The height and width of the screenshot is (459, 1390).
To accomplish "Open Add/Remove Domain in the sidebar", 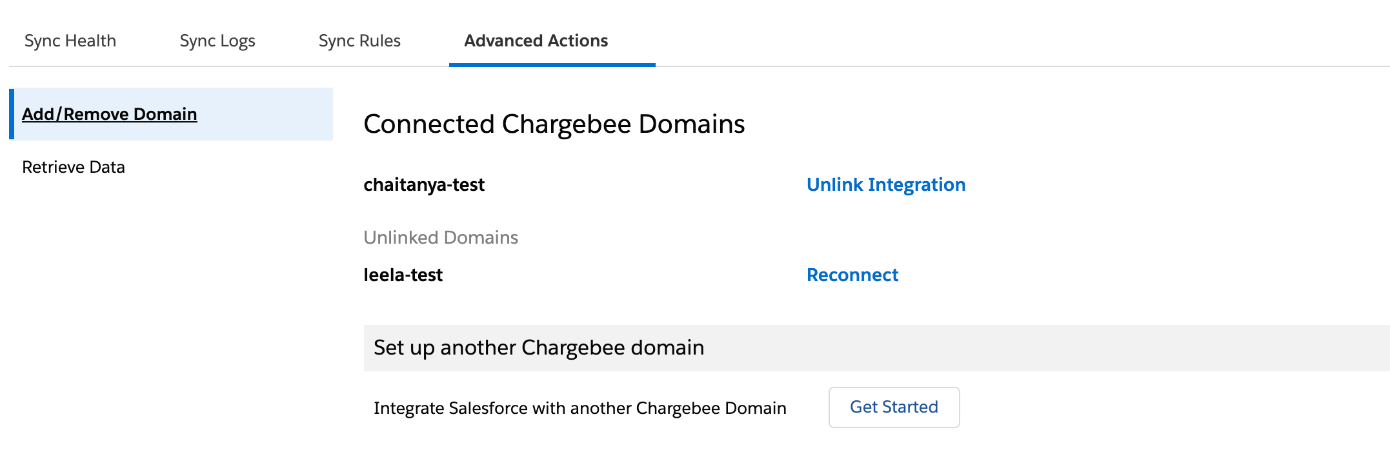I will [110, 114].
